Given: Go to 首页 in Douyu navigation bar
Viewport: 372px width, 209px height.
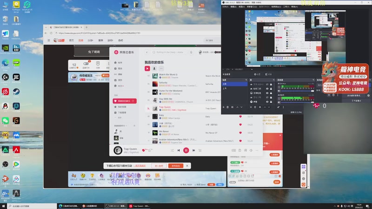Looking at the screenshot, I should coord(72,40).
